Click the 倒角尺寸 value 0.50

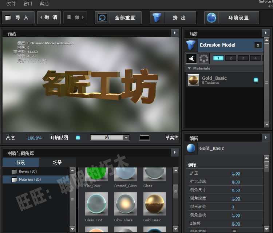pos(236,190)
